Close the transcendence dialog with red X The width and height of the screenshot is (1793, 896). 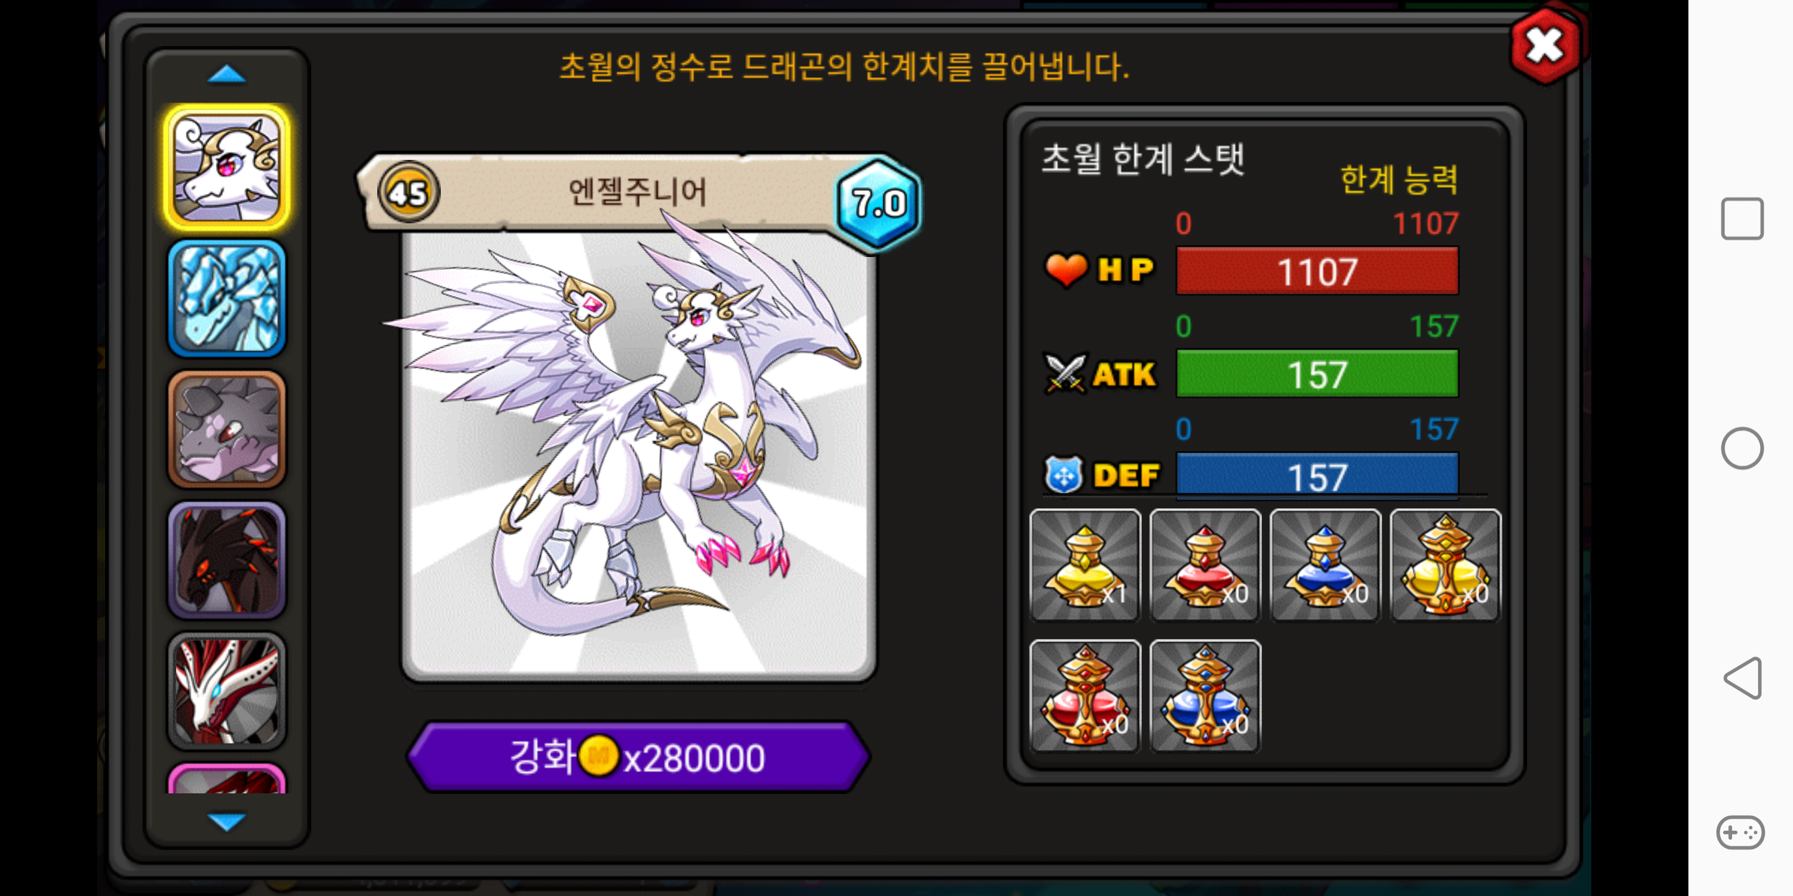pyautogui.click(x=1545, y=46)
